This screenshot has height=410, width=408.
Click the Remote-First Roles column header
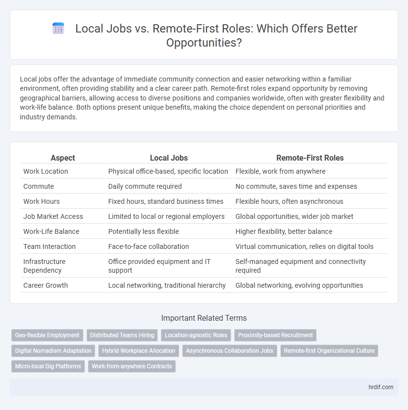click(310, 158)
